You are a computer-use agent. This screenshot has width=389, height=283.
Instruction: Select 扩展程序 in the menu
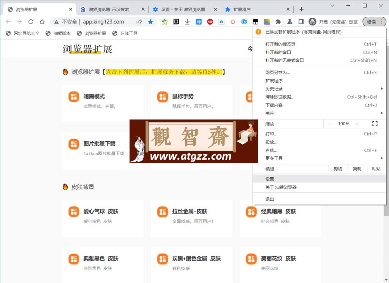[x=319, y=81]
